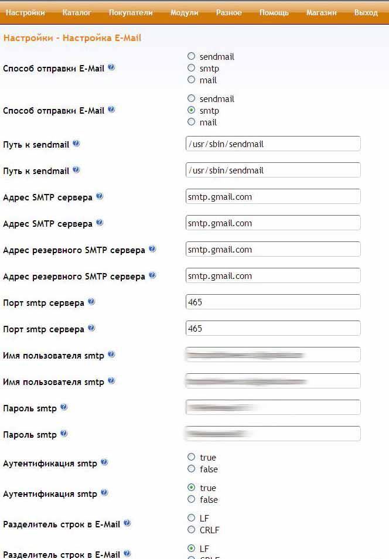Select 'sendmail' radio in the topmost send-method group
The height and width of the screenshot is (559, 389).
tap(191, 56)
